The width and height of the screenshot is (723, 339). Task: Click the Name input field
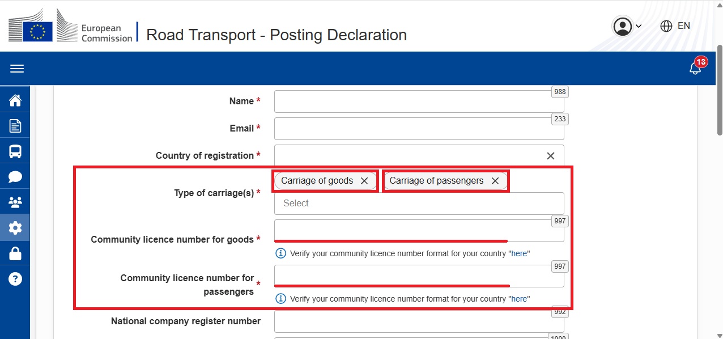point(419,101)
